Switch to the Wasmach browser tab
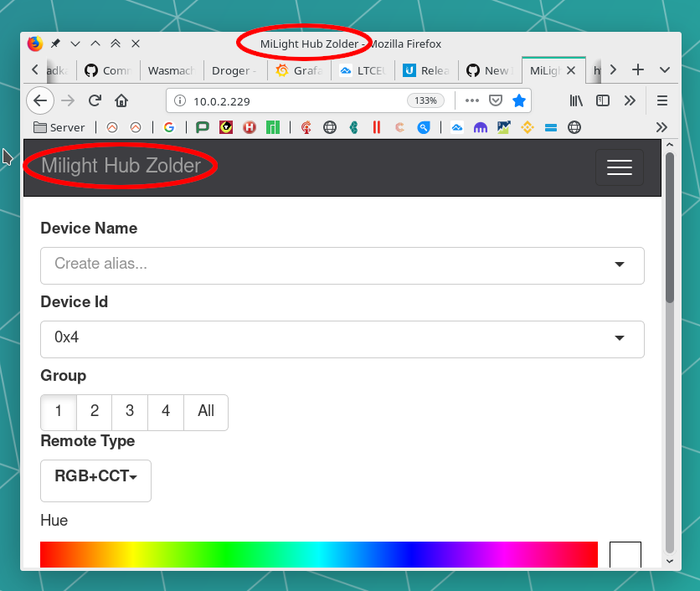Screen dimensions: 700x591 (171, 71)
